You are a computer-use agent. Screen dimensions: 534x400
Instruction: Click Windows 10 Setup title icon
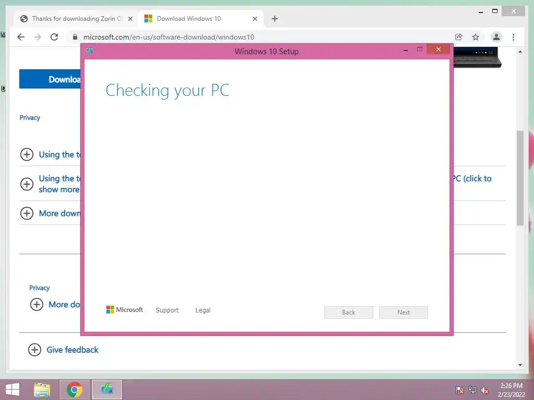[x=90, y=51]
